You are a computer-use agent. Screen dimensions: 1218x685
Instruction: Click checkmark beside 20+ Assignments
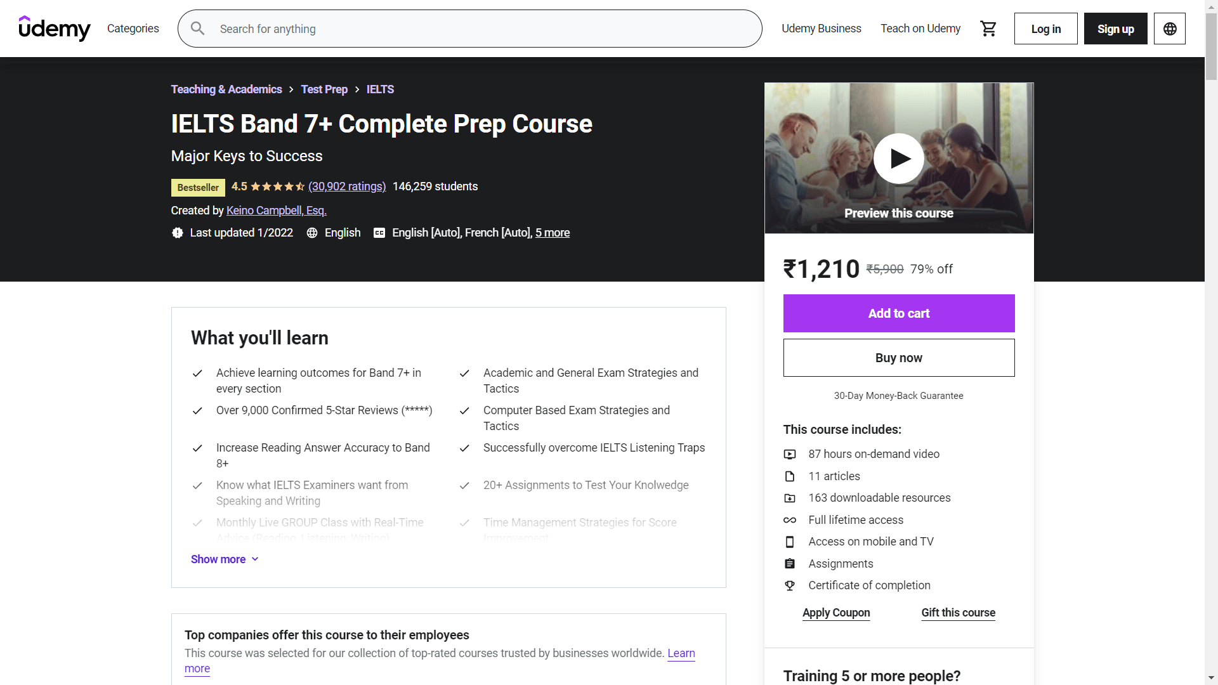pos(464,485)
